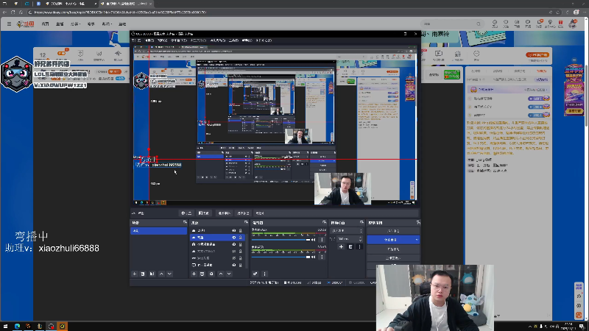
Task: Pop out the Scene Transitions dock panel
Action: pos(361,223)
